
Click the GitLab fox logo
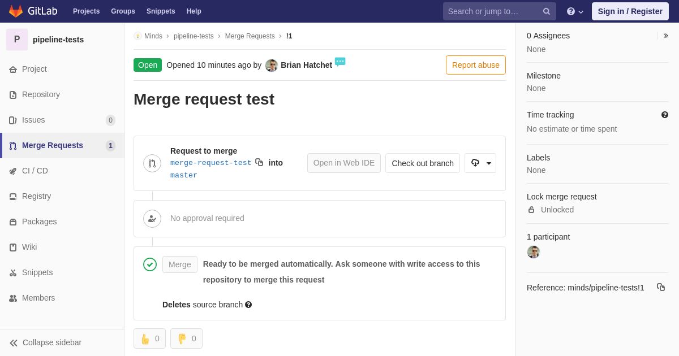16,11
